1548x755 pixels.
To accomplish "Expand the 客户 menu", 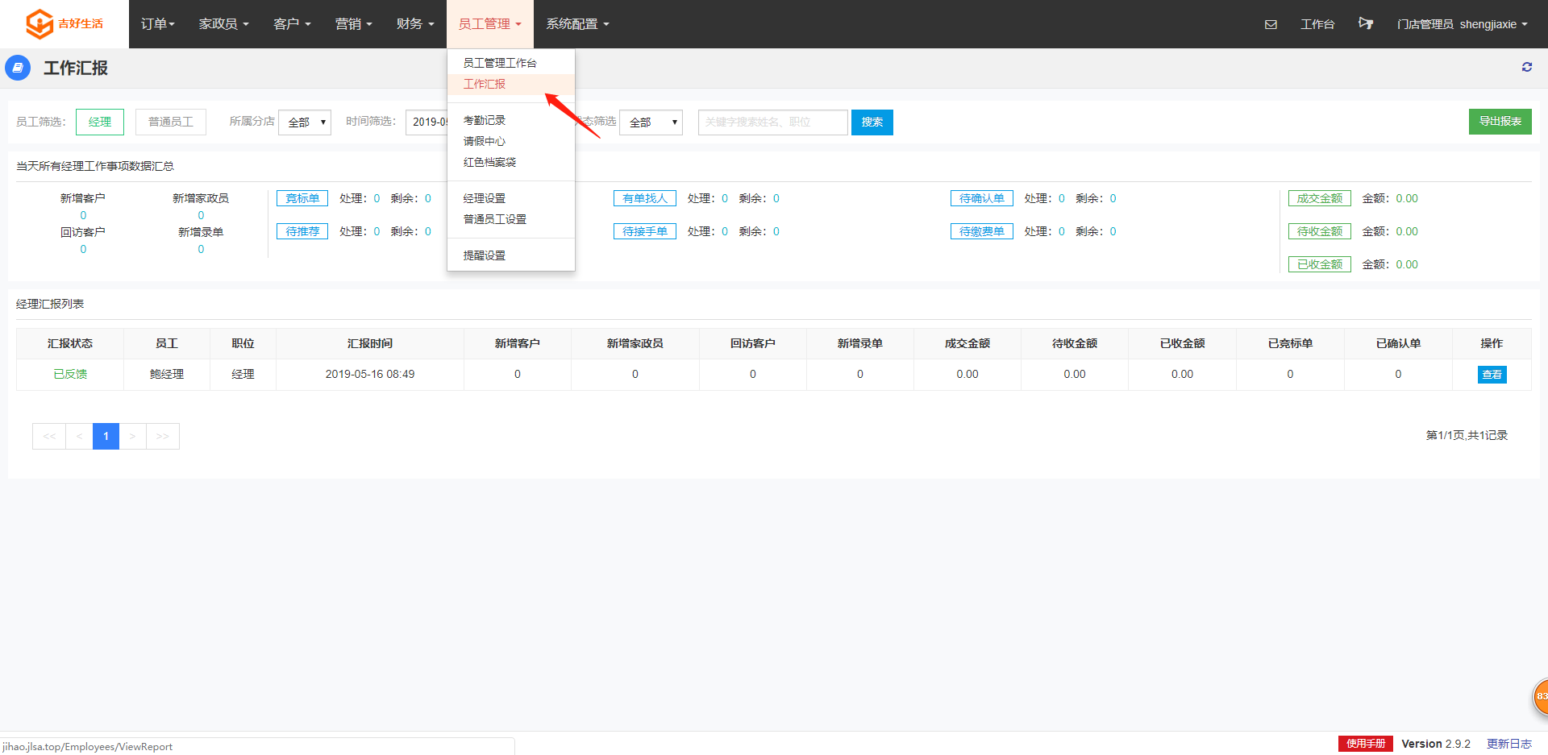I will (x=292, y=24).
